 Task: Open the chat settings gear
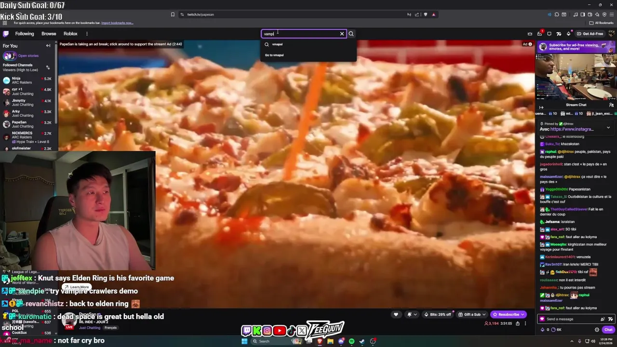coord(597,330)
